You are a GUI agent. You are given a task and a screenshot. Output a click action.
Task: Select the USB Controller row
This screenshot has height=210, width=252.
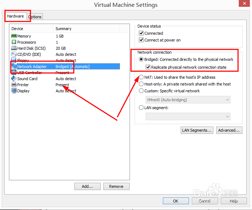65,73
